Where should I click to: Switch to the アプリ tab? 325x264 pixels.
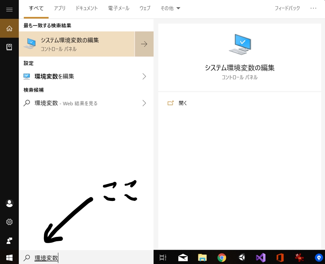[59, 8]
